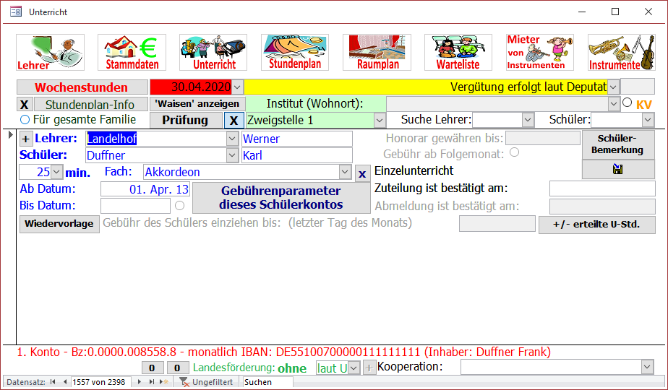
Task: Open the Raumplan stage icon
Action: 377,52
